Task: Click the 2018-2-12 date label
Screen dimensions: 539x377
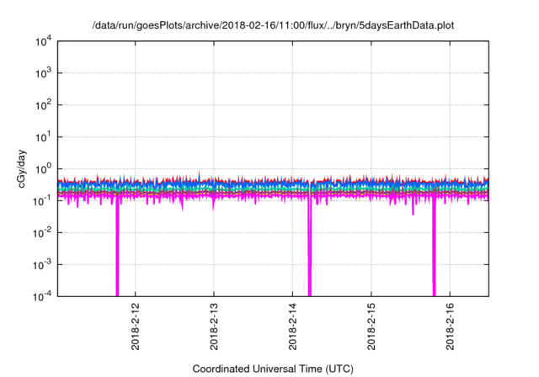Action: [136, 327]
